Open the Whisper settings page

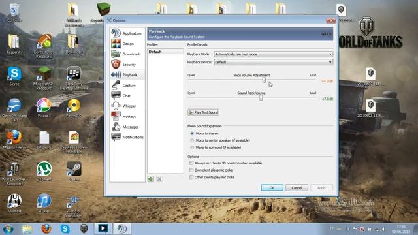tap(127, 106)
